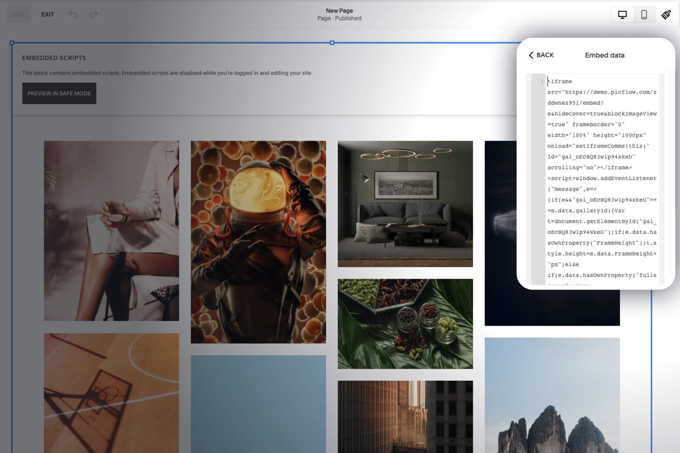Undo the last change
The height and width of the screenshot is (453, 680).
click(73, 14)
